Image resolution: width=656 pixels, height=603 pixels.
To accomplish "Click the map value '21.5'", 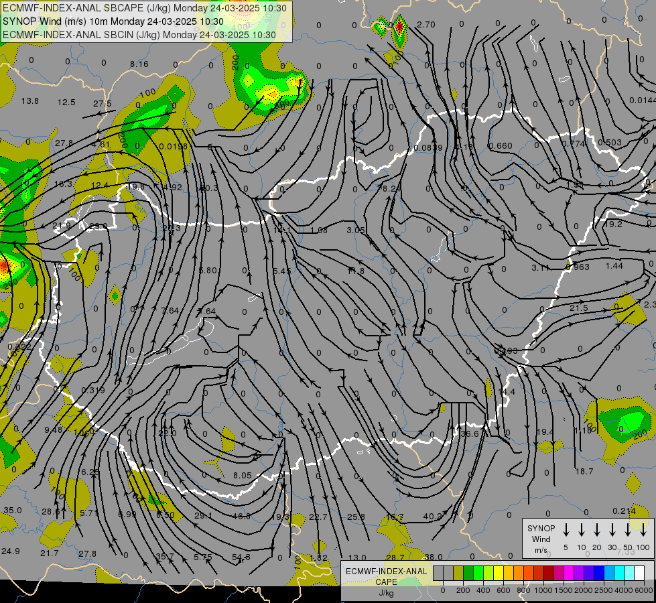I will [578, 308].
